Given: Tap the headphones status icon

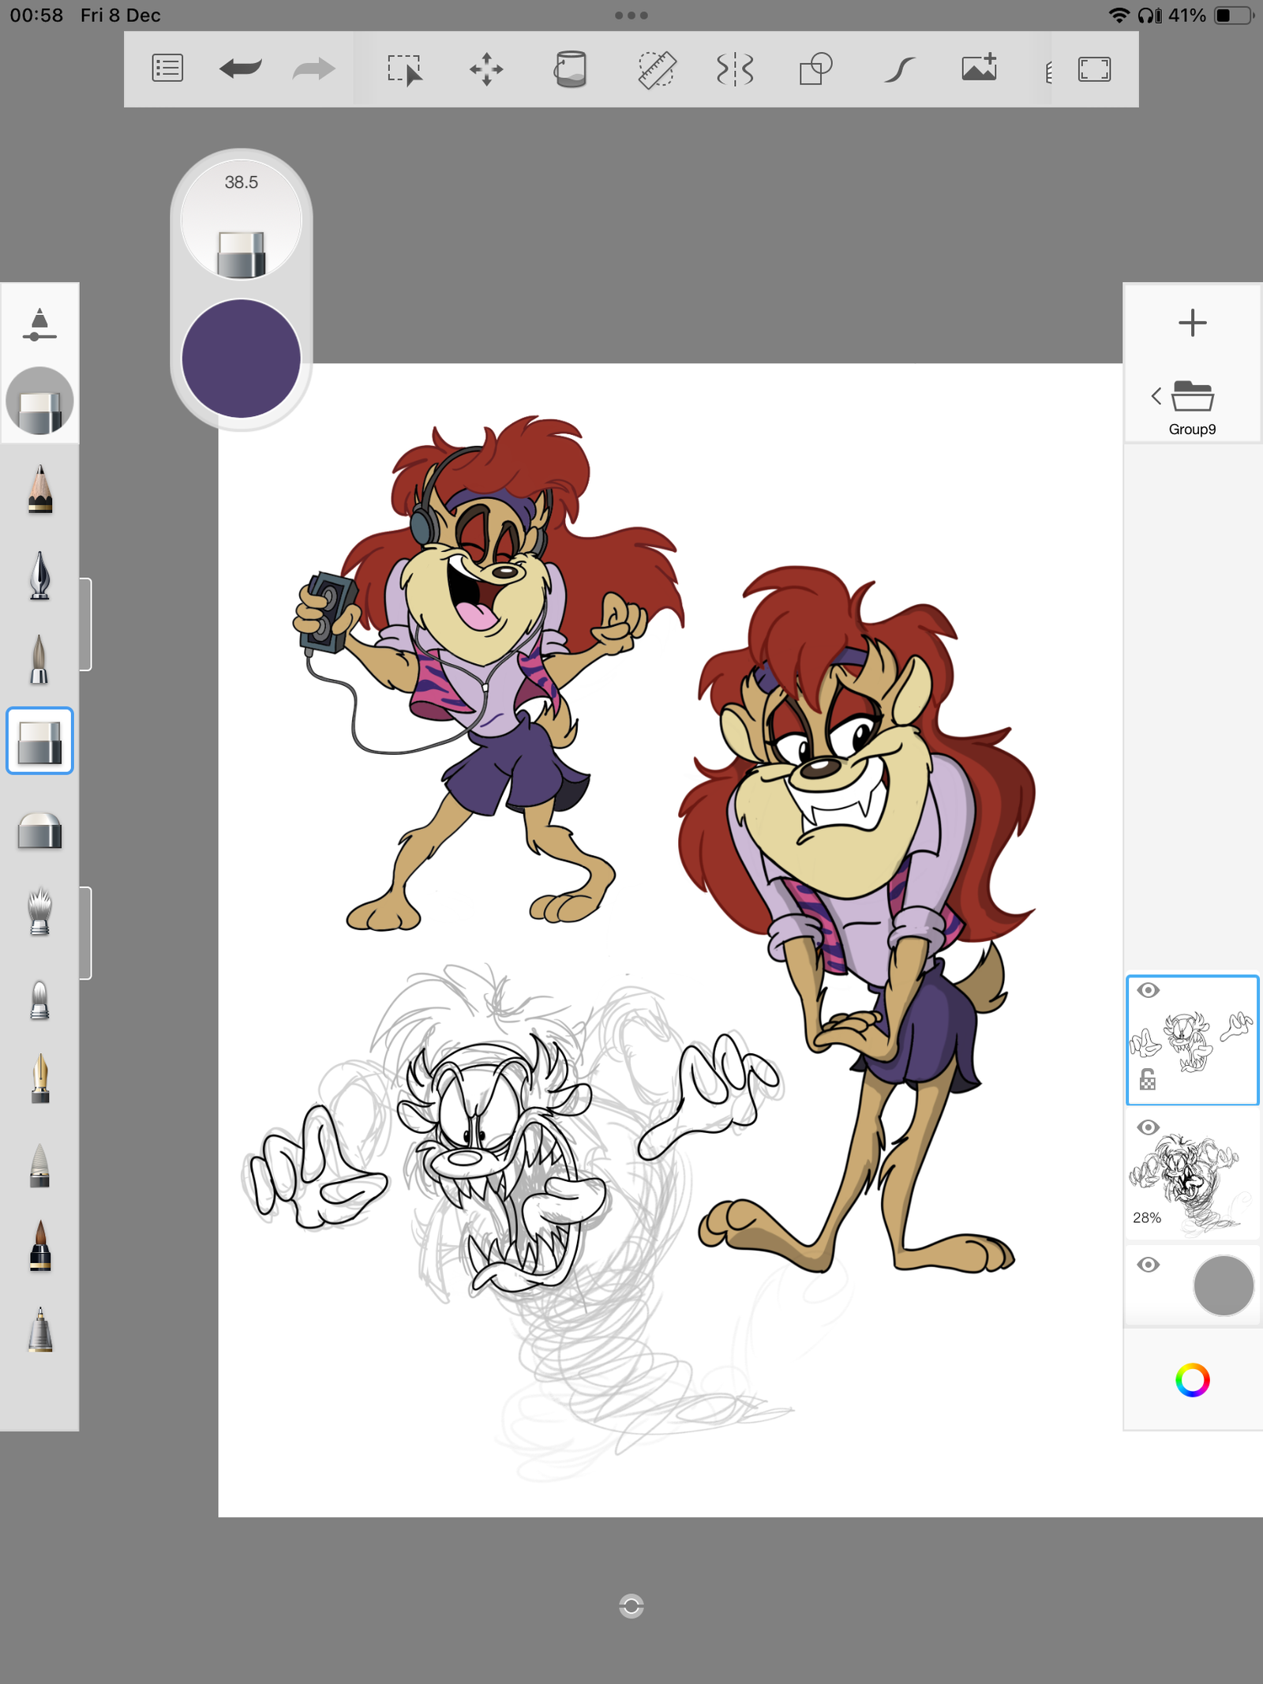Looking at the screenshot, I should click(1149, 15).
